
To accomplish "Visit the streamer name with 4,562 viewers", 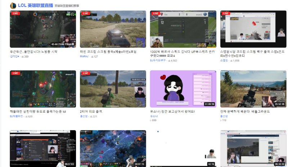I will 158,60.
